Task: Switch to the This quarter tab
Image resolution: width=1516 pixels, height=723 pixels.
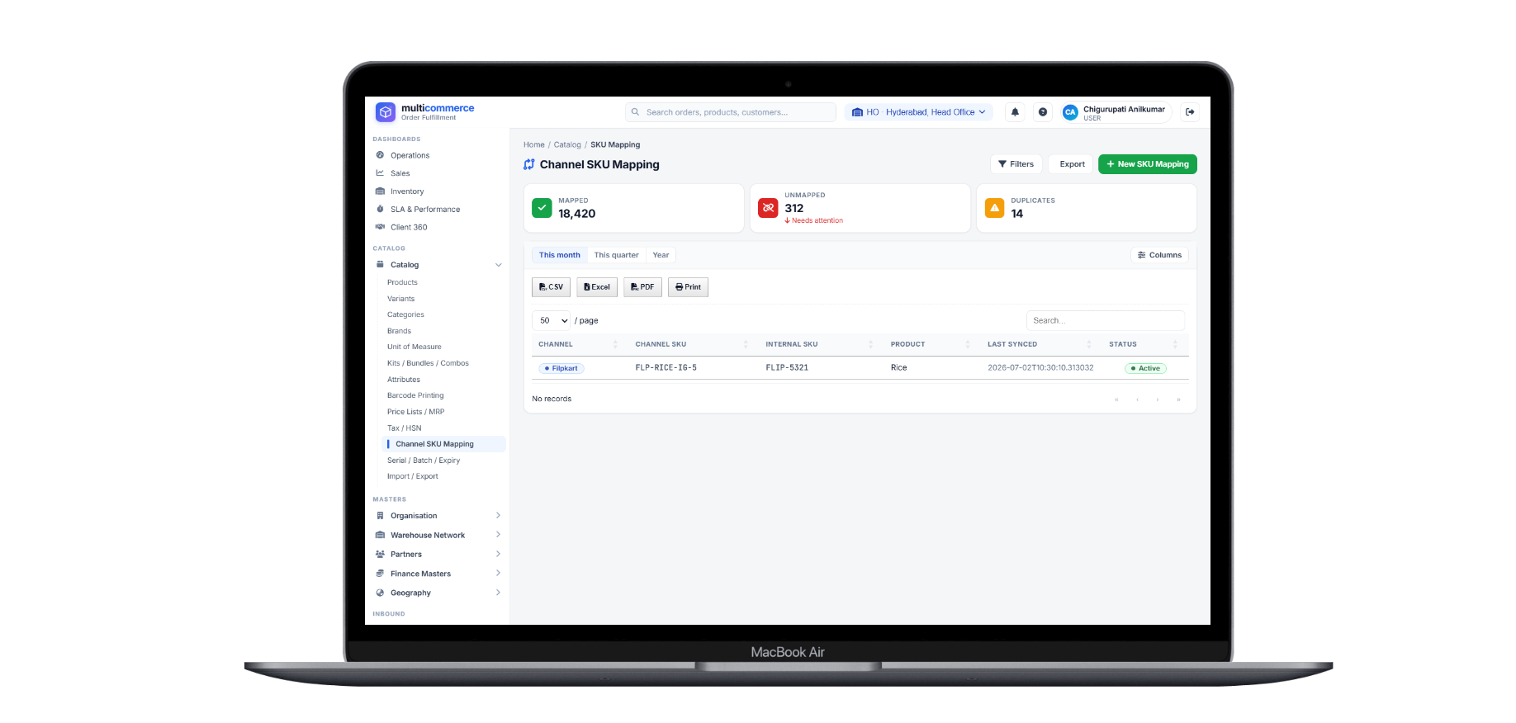Action: click(x=616, y=255)
